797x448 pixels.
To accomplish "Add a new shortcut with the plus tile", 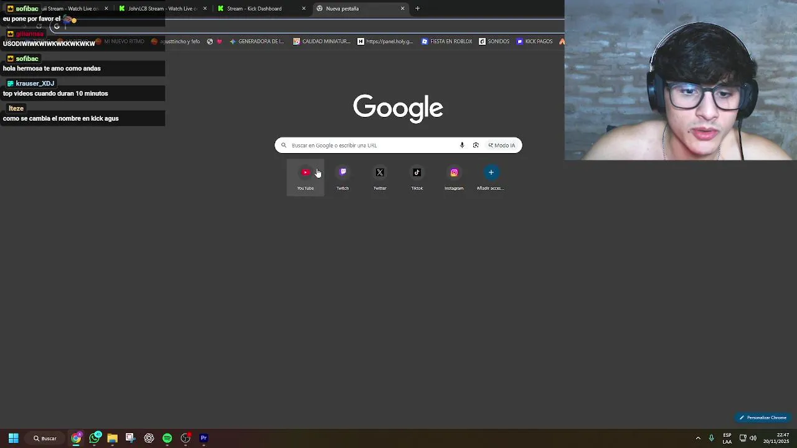I will [491, 177].
